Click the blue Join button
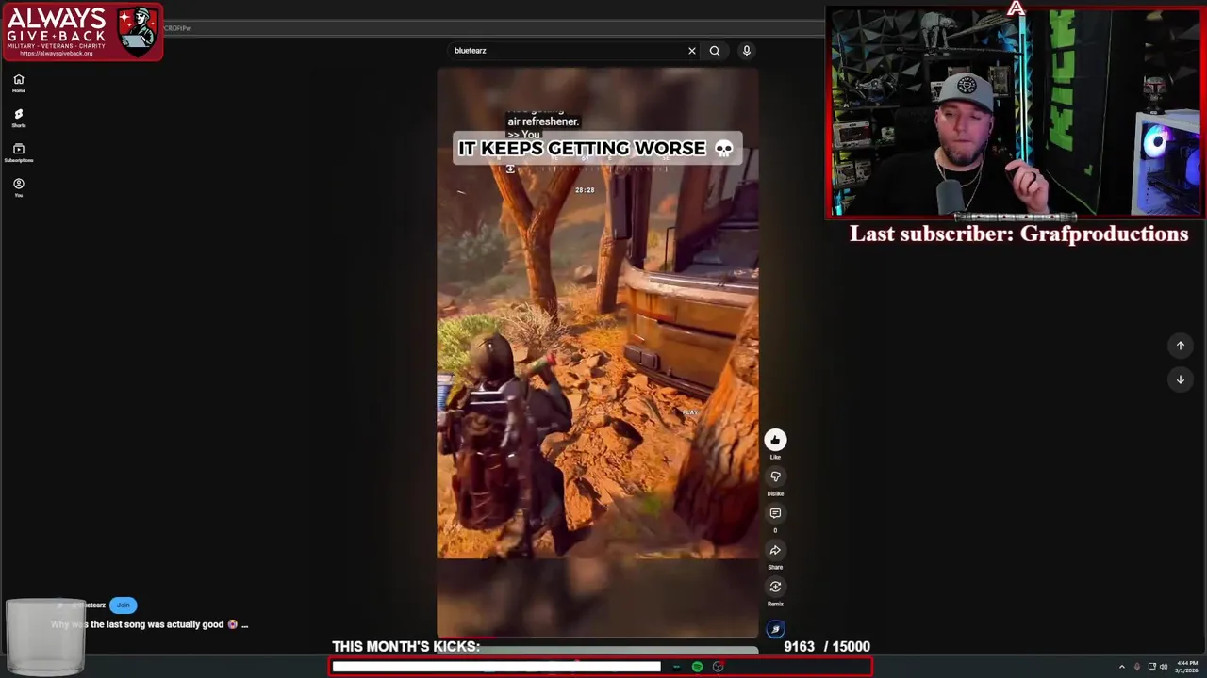This screenshot has width=1207, height=678. pos(124,605)
